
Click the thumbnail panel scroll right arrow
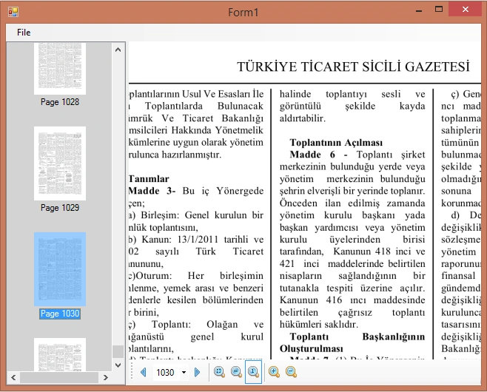point(105,377)
